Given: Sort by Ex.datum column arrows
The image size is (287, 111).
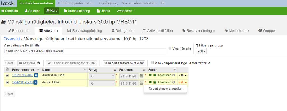Looking at the screenshot, I should click(x=144, y=70).
